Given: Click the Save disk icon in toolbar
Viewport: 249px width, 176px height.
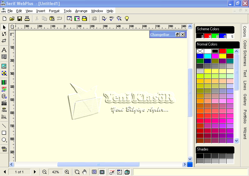Looking at the screenshot, I should [x=20, y=19].
